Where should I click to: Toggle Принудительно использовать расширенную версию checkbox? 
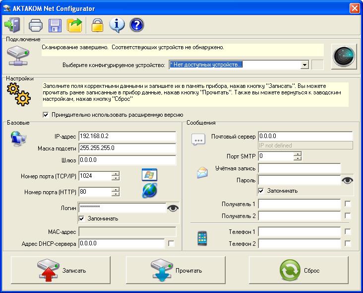[x=46, y=115]
